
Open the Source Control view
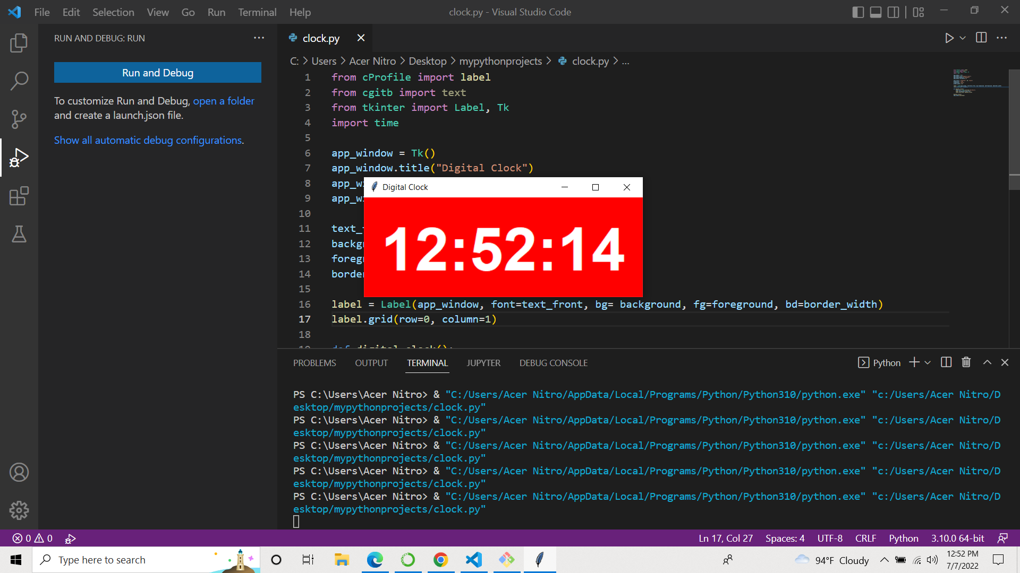(x=19, y=119)
